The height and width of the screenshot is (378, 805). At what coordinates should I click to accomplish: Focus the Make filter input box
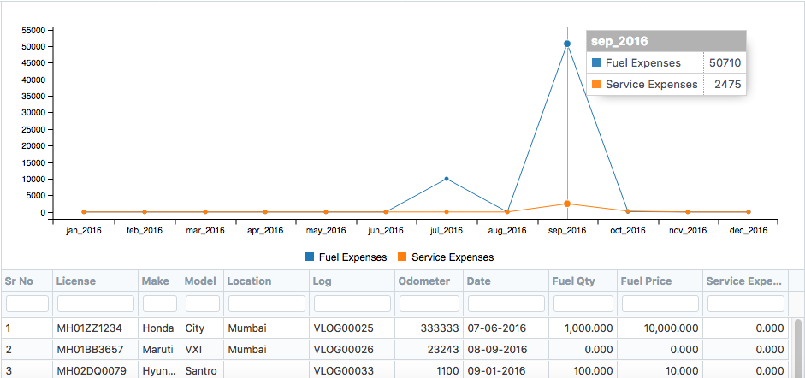point(159,304)
